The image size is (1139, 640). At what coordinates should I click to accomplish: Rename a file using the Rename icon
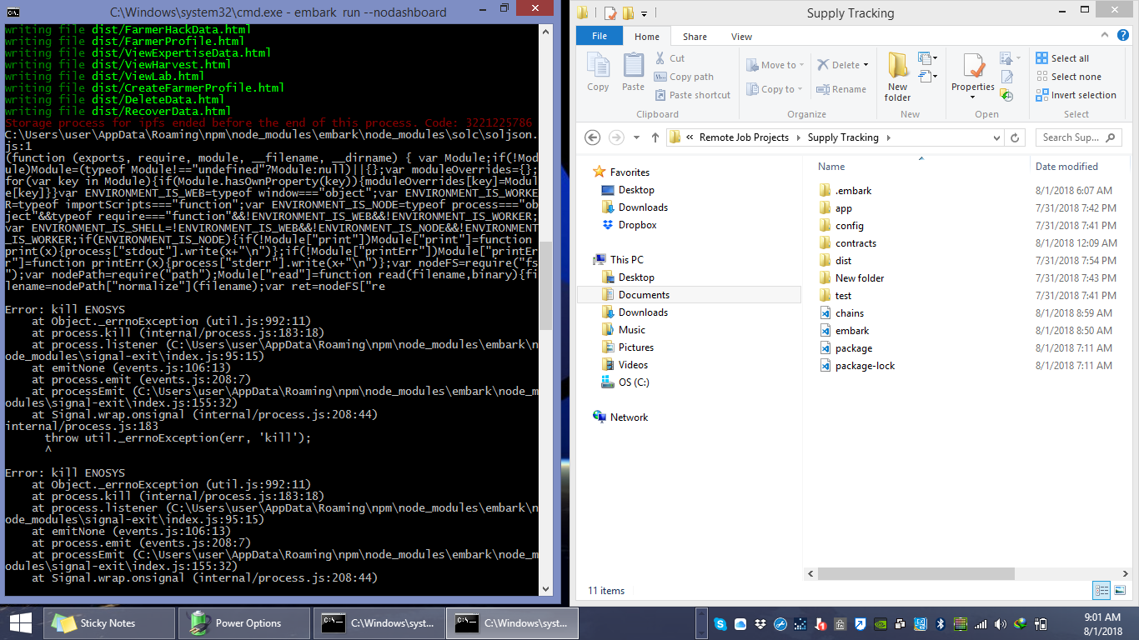tap(844, 88)
